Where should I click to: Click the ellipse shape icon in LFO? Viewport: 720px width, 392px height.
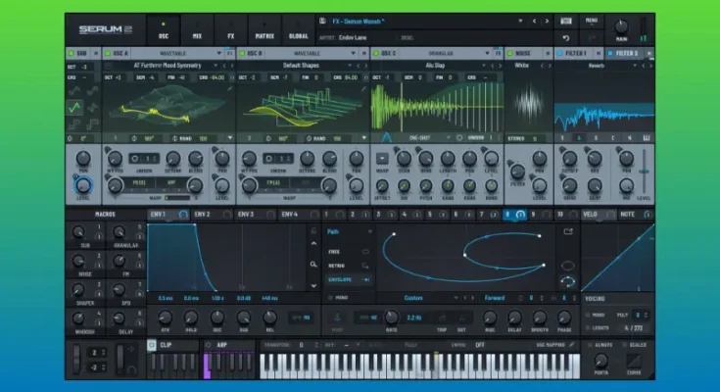pos(567,265)
